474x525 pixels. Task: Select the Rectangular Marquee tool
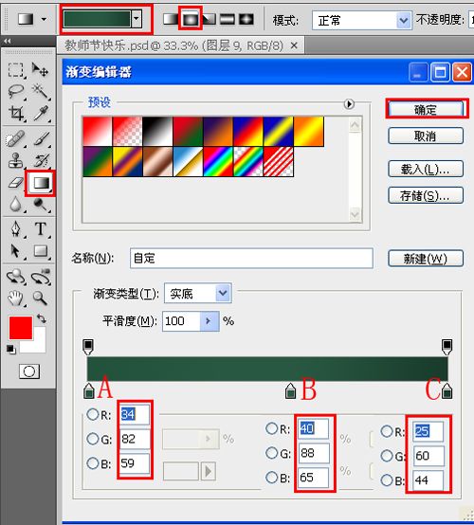(16, 70)
